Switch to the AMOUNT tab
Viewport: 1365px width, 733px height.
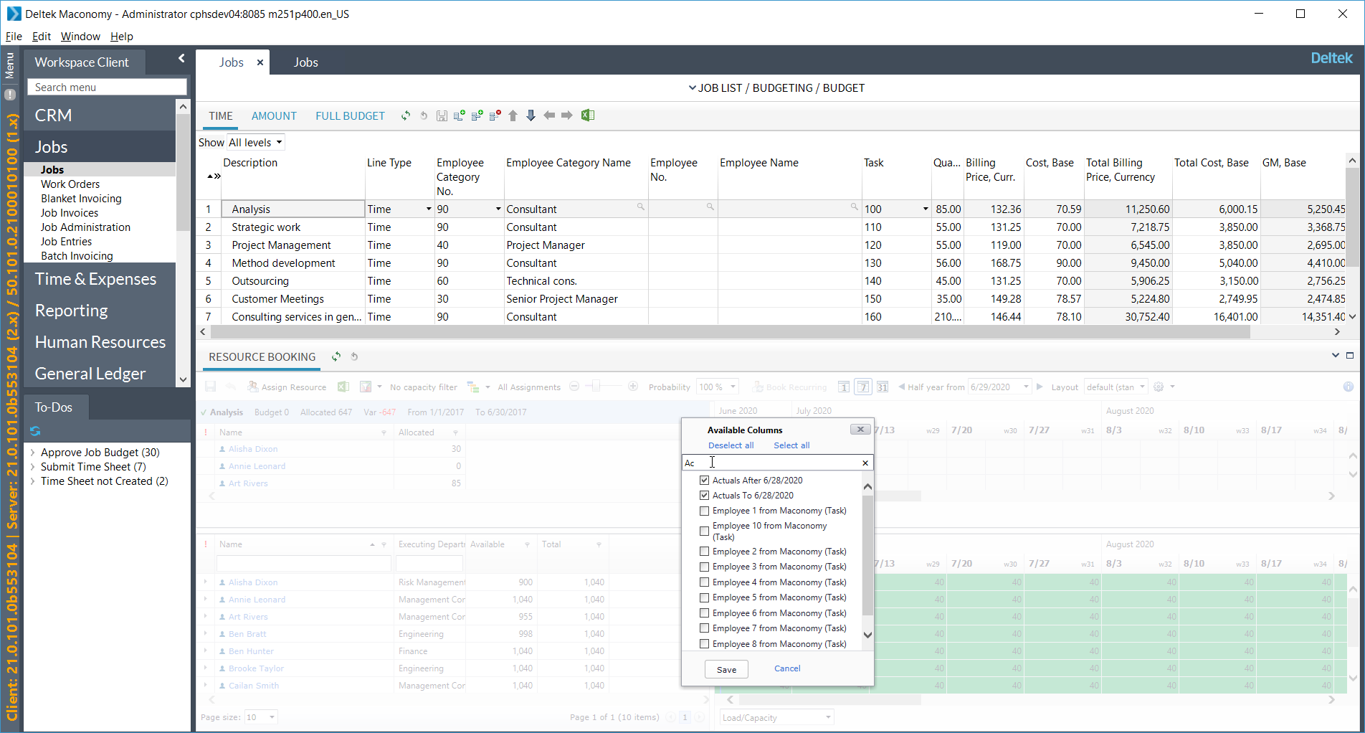274,116
